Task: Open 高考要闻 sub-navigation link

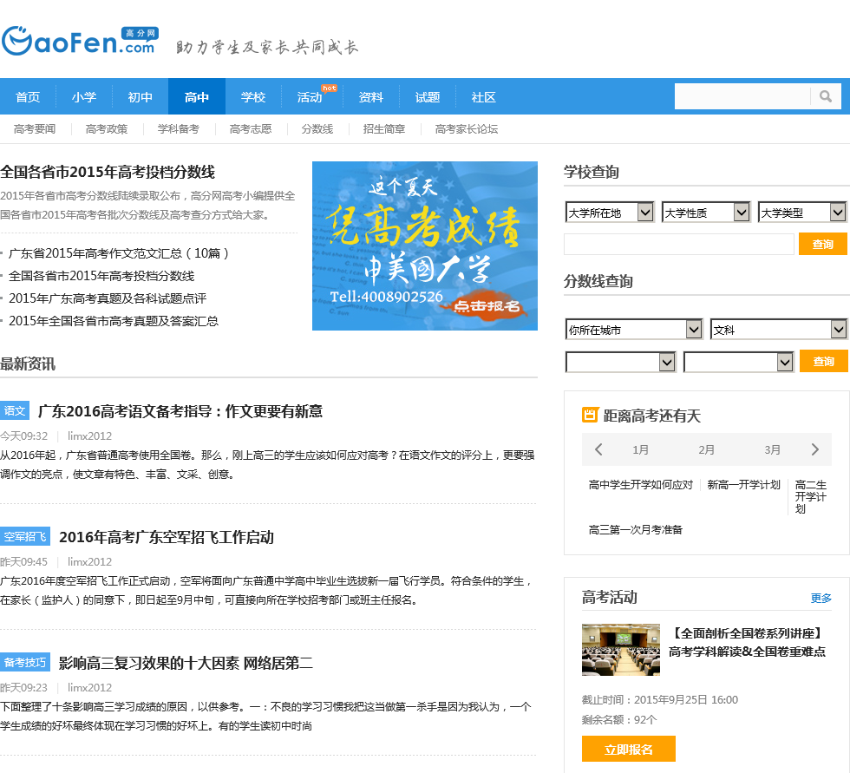Action: point(35,129)
